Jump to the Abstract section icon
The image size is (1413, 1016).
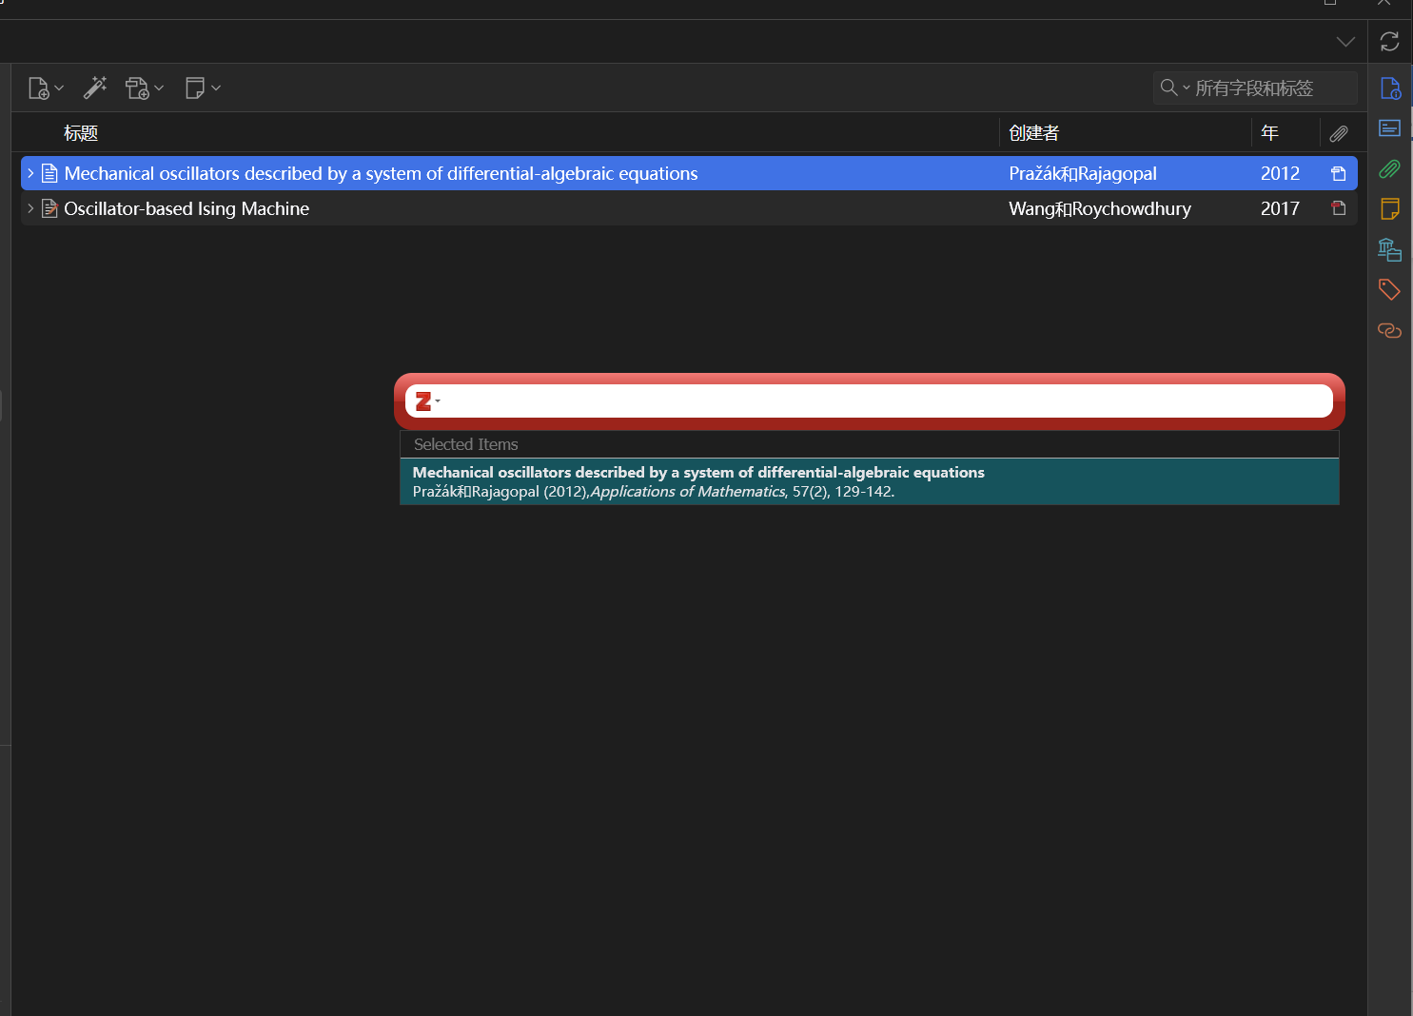pos(1389,128)
